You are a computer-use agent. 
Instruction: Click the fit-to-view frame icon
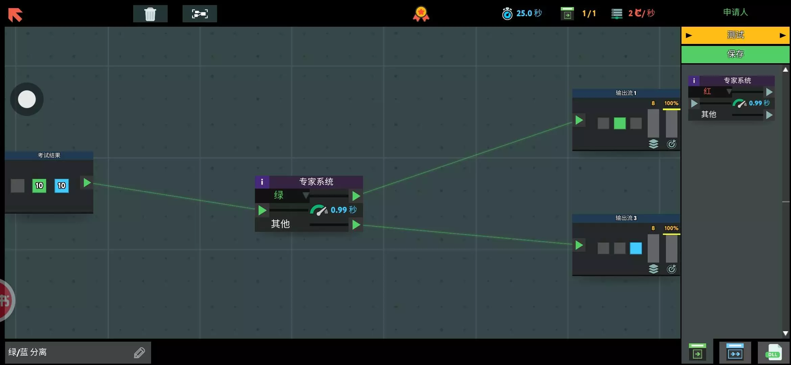[199, 14]
